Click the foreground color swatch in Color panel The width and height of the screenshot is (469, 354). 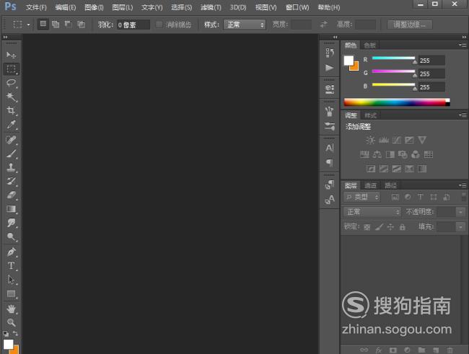[x=349, y=61]
